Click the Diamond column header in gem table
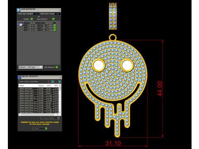The image size is (199, 149). 49,23
